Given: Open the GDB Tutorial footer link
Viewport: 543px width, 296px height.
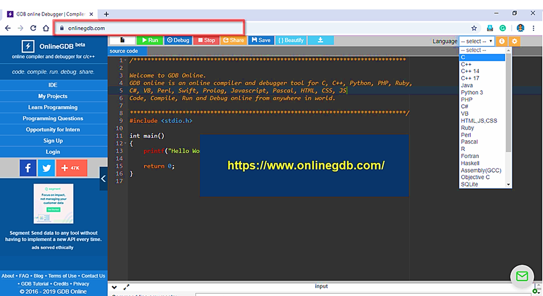Looking at the screenshot, I should pyautogui.click(x=34, y=284).
